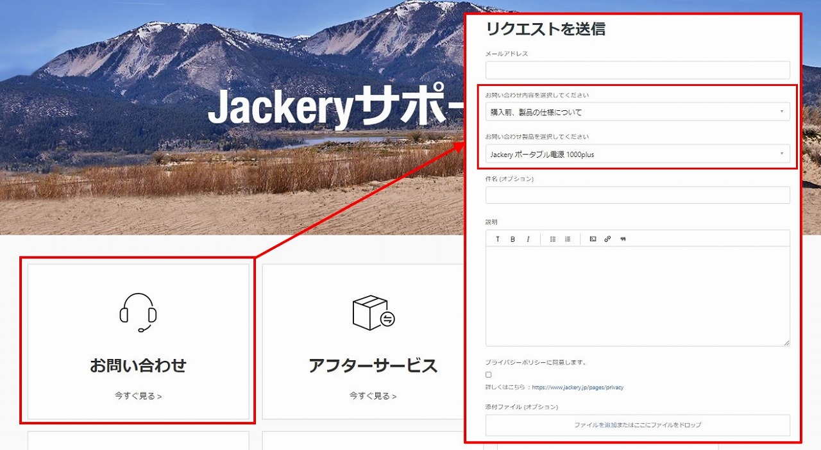This screenshot has width=821, height=450.
Task: Click the 件名 (オプション) subject field
Action: 638,195
